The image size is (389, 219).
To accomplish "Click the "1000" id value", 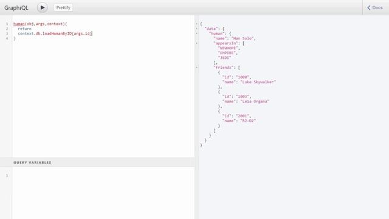I will click(x=243, y=77).
